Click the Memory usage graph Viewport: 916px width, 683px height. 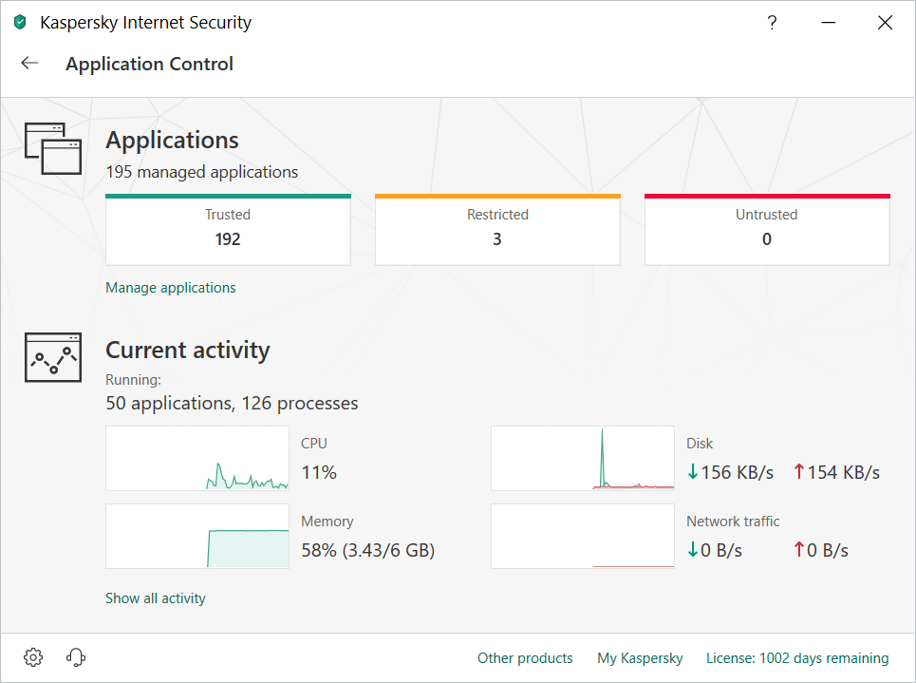point(197,536)
